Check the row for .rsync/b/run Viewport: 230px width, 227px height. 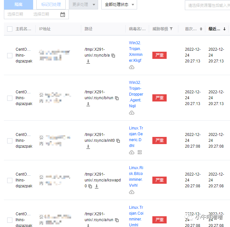(10, 98)
